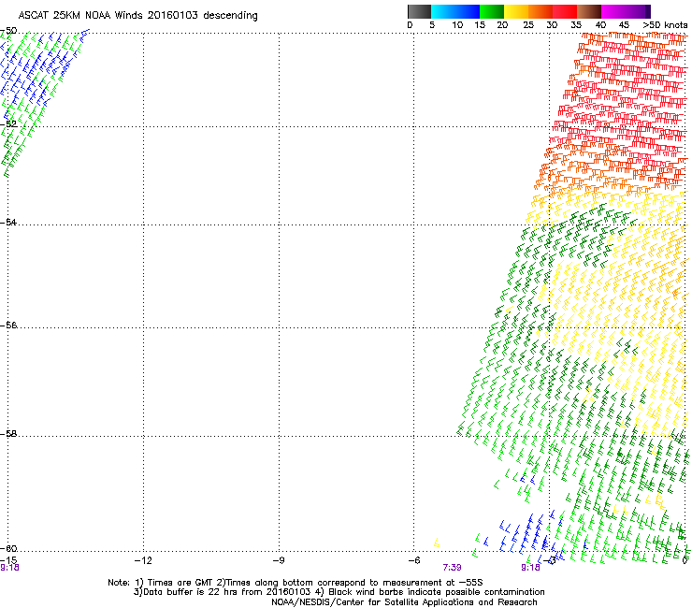
Task: Click the purple "7:39" swath time label
Action: [x=452, y=568]
